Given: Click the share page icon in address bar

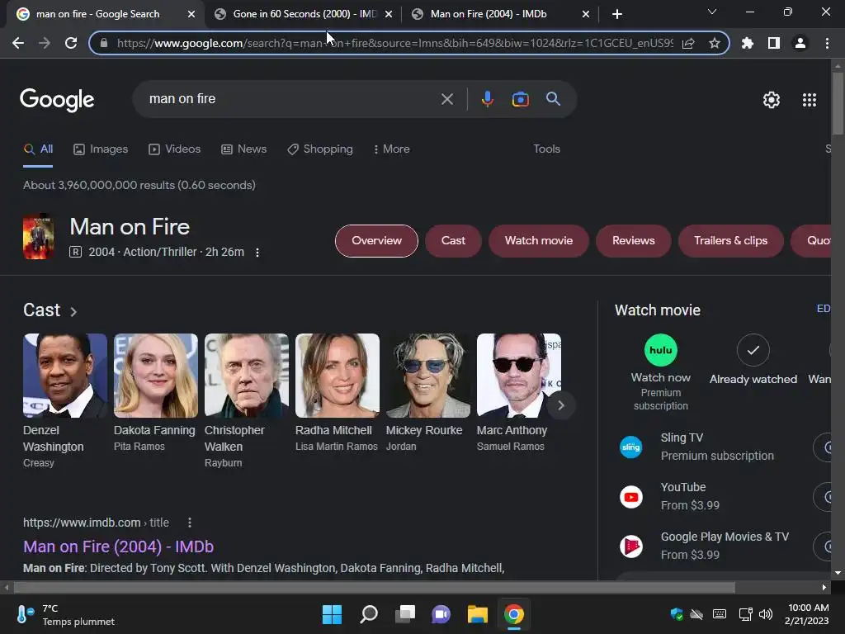Looking at the screenshot, I should pyautogui.click(x=688, y=43).
